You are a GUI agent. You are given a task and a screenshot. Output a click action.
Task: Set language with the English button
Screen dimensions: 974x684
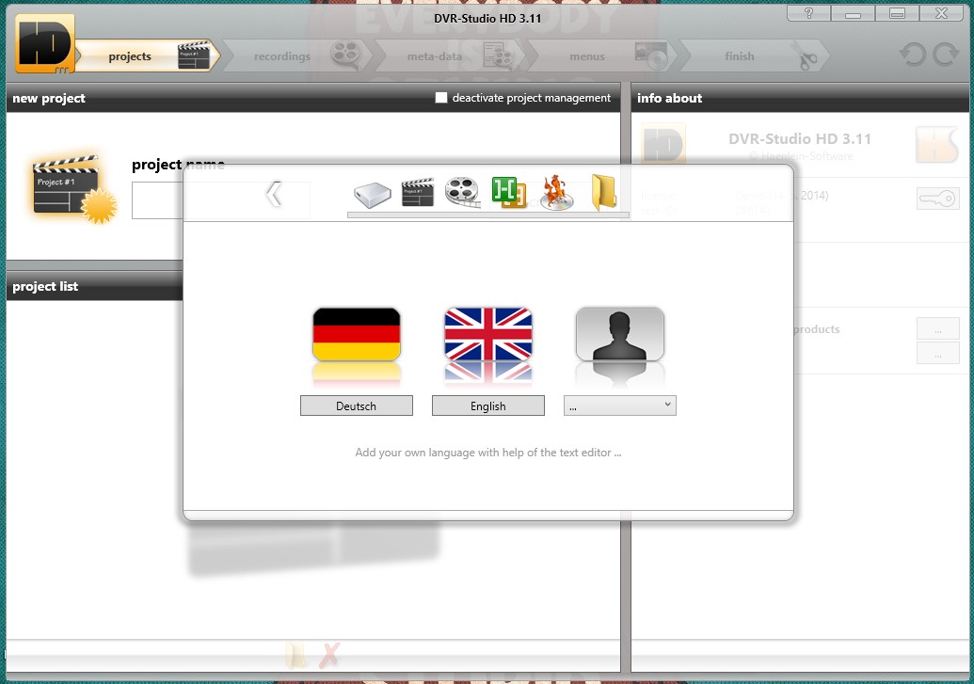488,406
